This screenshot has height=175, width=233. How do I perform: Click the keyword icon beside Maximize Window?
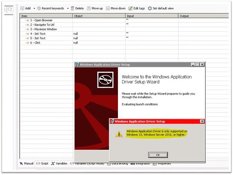27,29
